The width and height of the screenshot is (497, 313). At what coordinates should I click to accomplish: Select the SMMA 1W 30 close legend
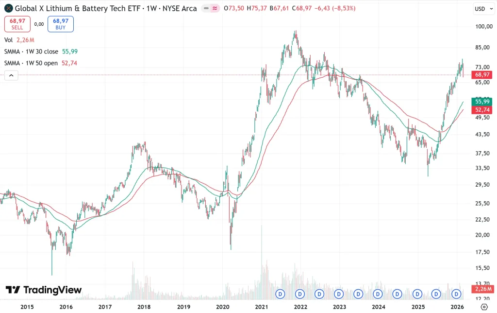pyautogui.click(x=41, y=52)
